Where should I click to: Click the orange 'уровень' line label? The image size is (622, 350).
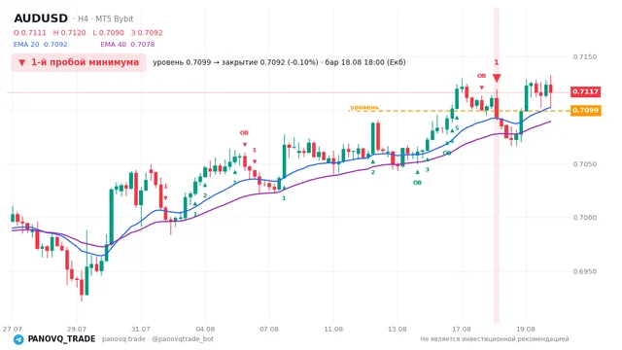coord(364,107)
